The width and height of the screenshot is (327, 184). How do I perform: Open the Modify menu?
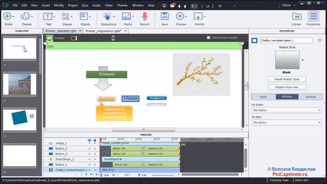[59, 6]
